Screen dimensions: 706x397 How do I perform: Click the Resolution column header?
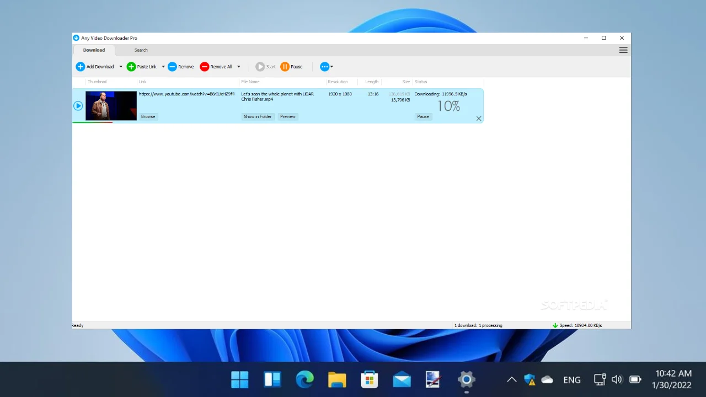(x=338, y=82)
